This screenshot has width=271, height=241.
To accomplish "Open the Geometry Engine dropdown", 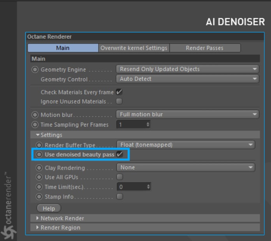I will [188, 69].
